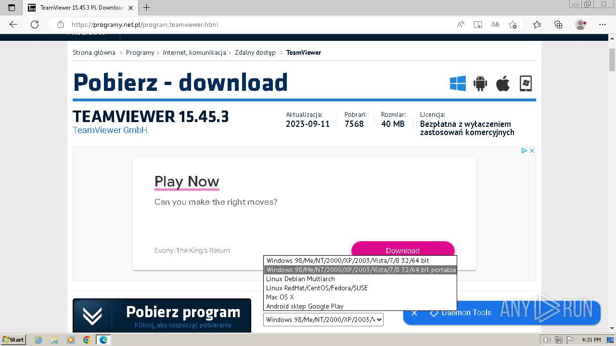Choose Windows 32/64 bit option
Screen dimensions: 616x346
tap(360, 260)
